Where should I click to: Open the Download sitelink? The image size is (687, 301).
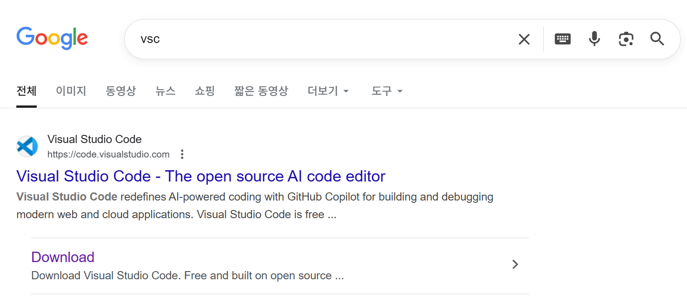point(63,257)
